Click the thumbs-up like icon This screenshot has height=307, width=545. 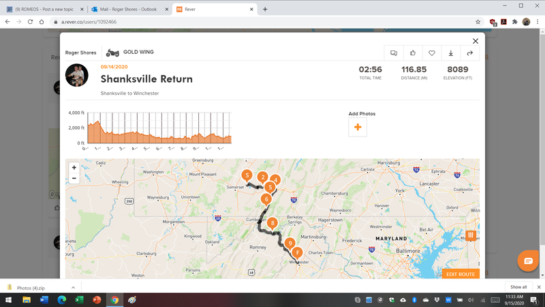coord(413,53)
